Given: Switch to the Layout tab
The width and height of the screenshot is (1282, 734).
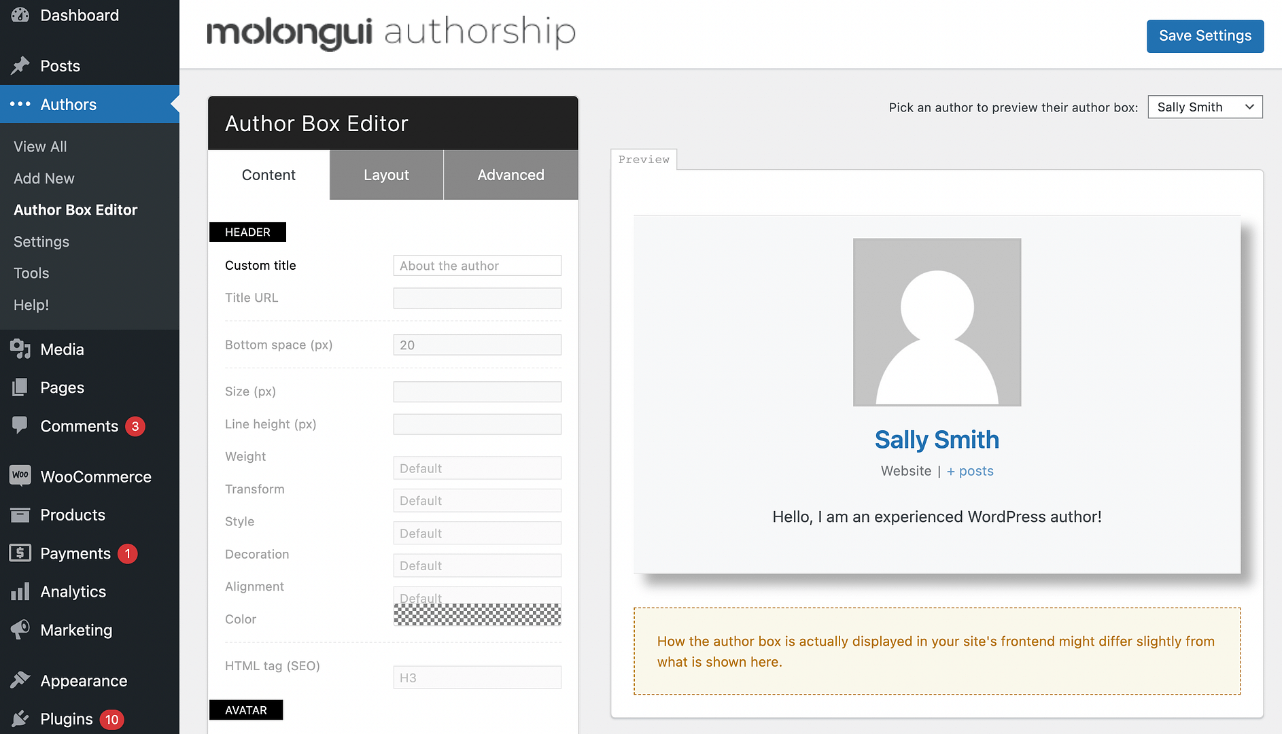Looking at the screenshot, I should click(x=386, y=175).
